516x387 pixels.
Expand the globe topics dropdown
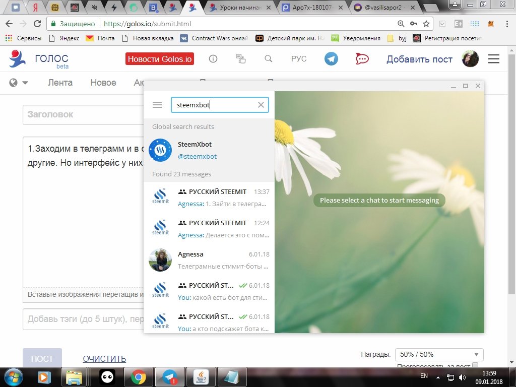pyautogui.click(x=19, y=83)
